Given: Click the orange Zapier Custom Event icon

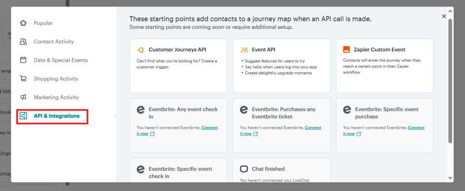Looking at the screenshot, I should pyautogui.click(x=346, y=49).
